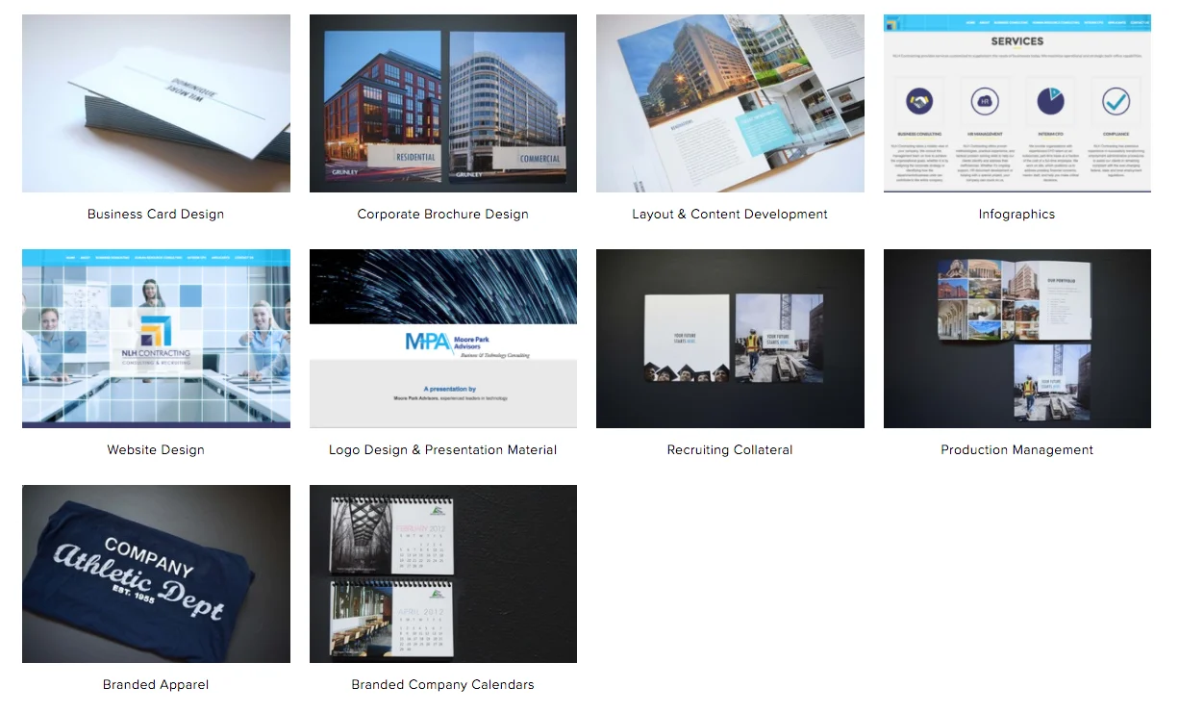Click the Website Design caption
The image size is (1179, 713).
pyautogui.click(x=156, y=449)
